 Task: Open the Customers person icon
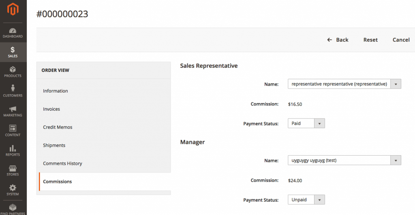click(13, 88)
